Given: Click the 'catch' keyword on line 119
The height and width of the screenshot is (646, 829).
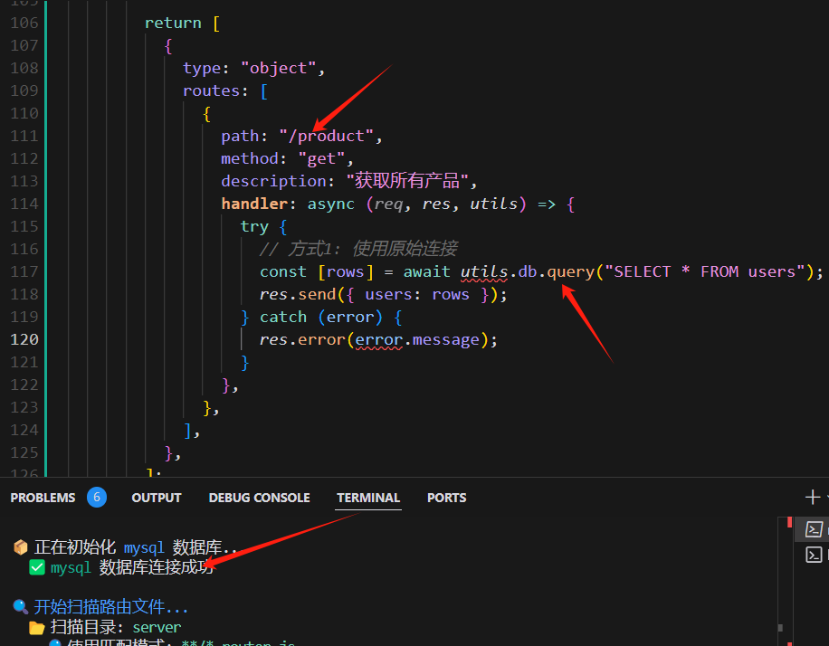Looking at the screenshot, I should click(283, 318).
